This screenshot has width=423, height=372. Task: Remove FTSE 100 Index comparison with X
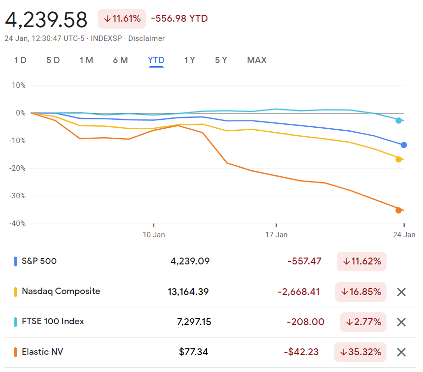pos(401,322)
